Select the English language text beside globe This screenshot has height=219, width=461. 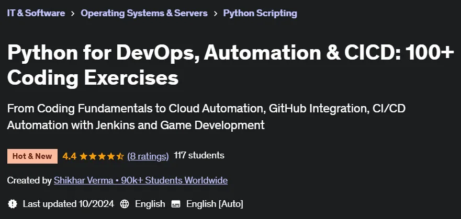coord(150,204)
